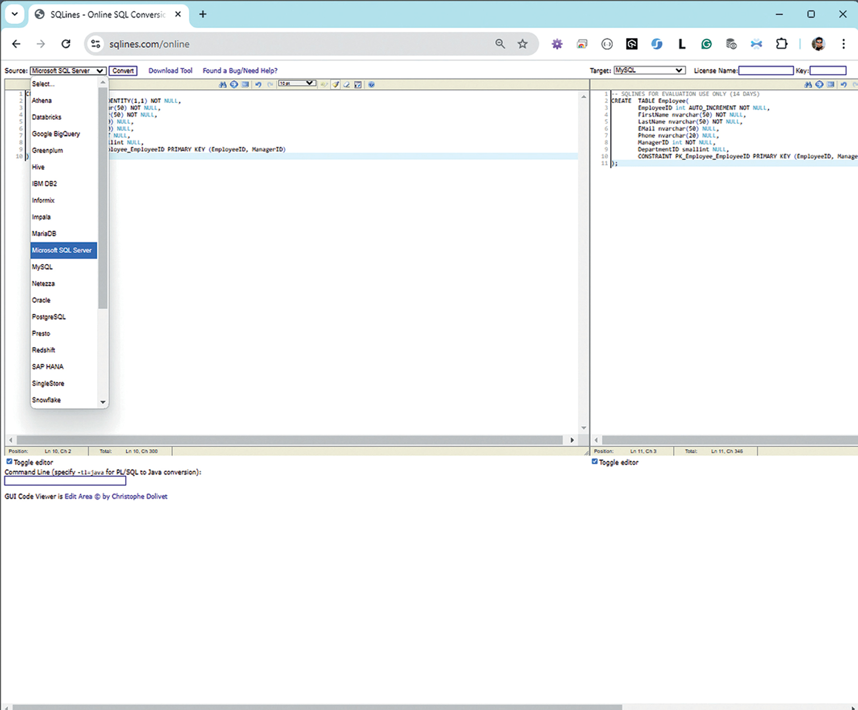Open the Extensions puzzle-piece menu
Image resolution: width=858 pixels, height=710 pixels.
point(782,44)
